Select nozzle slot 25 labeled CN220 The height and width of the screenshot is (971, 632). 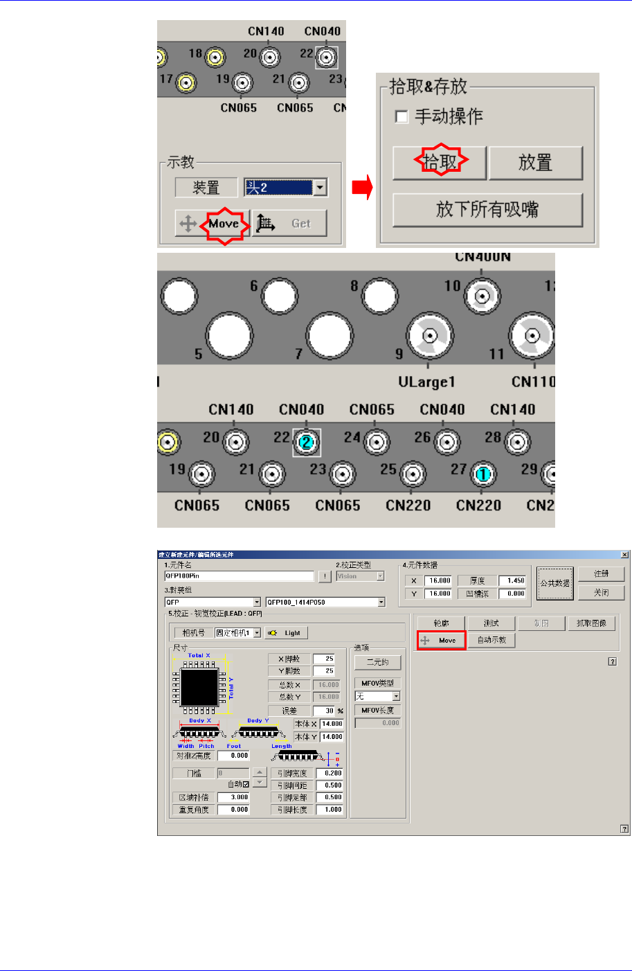[412, 475]
